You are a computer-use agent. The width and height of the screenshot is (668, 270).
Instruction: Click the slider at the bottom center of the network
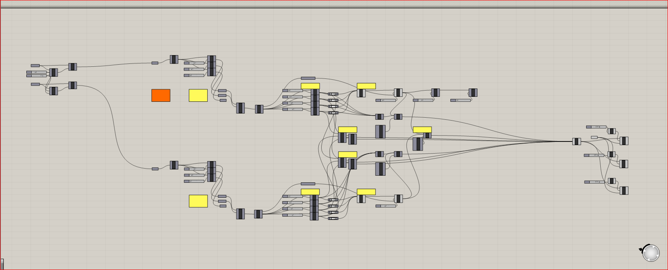click(x=386, y=206)
